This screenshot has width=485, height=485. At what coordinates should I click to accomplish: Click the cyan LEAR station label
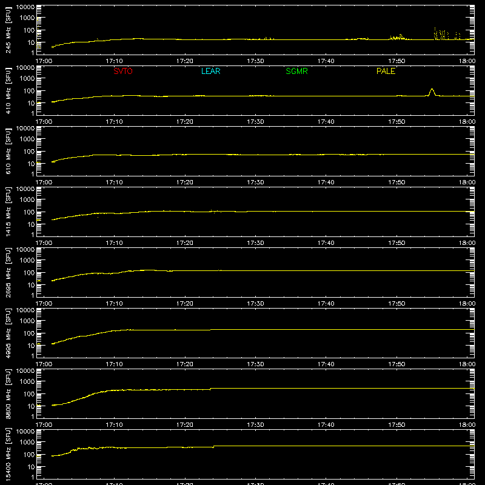(x=210, y=71)
